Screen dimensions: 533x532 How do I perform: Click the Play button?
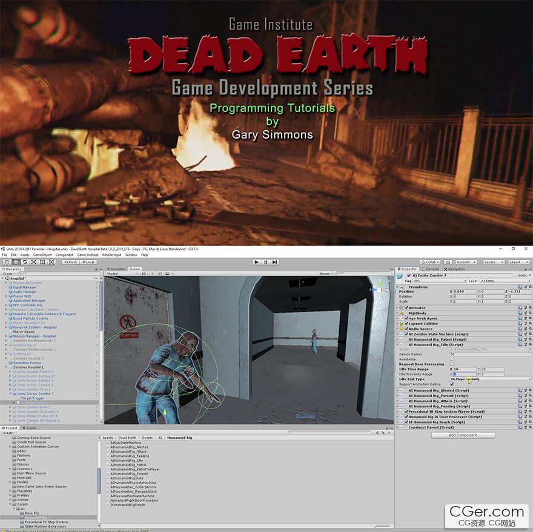point(257,262)
